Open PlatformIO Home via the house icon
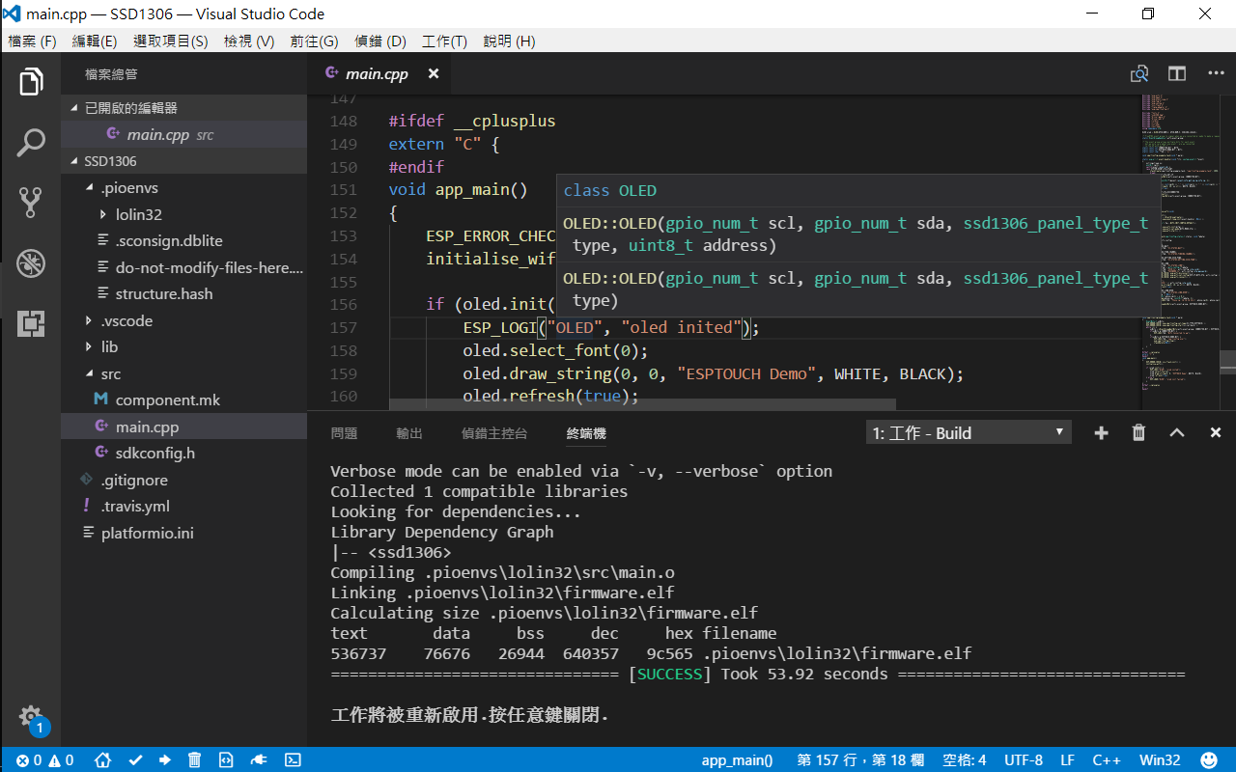The image size is (1236, 772). pos(102,759)
